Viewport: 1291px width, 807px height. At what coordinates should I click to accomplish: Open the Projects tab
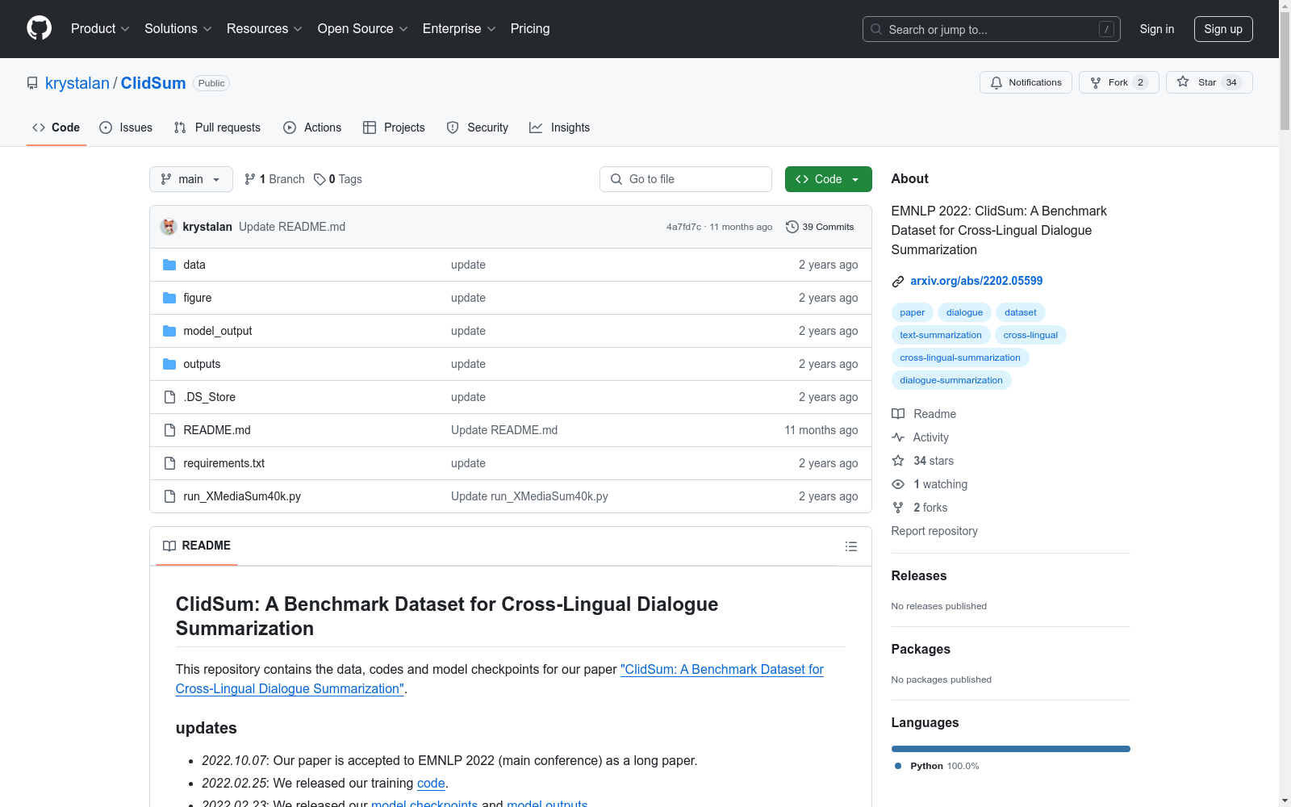tap(394, 128)
